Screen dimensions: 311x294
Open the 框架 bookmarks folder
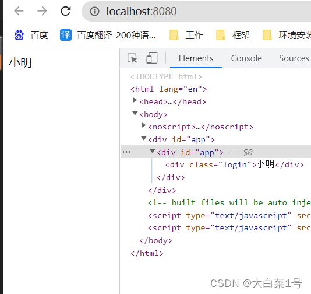pyautogui.click(x=233, y=35)
